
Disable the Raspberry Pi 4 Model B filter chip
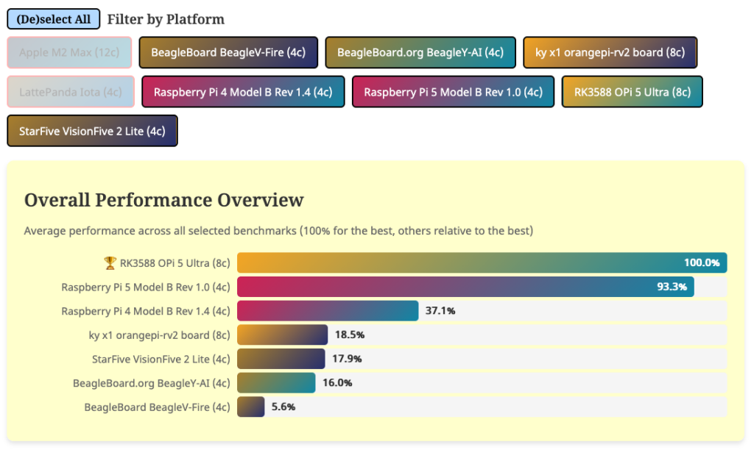pyautogui.click(x=243, y=92)
